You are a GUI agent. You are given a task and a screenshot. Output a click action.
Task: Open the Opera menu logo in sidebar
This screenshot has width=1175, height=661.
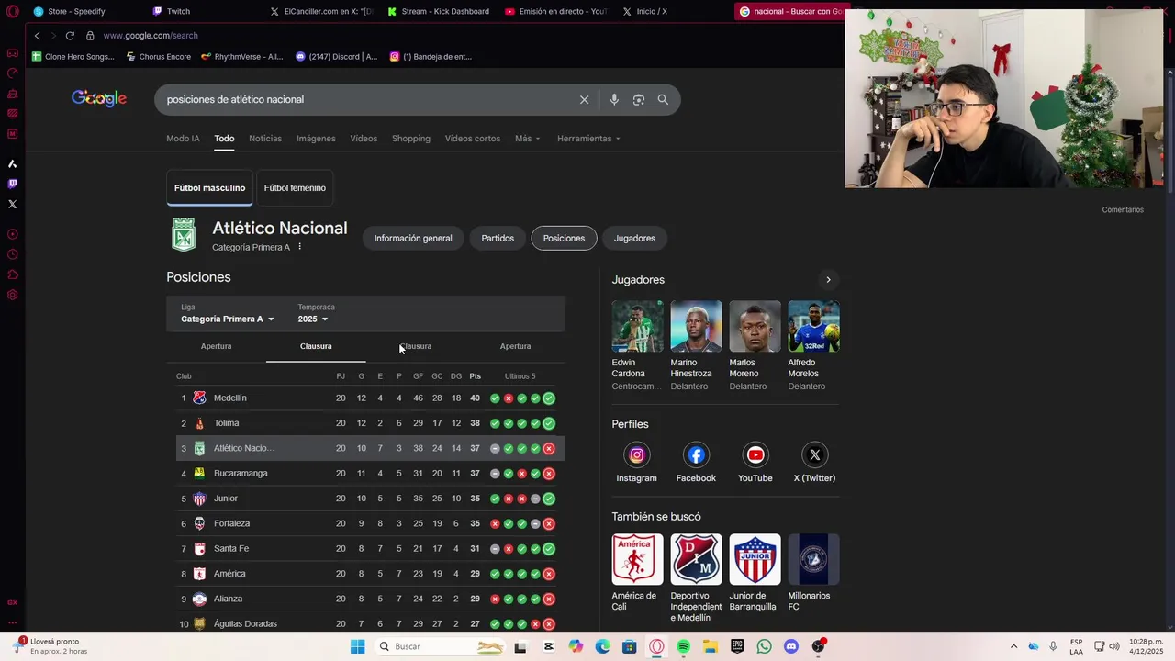click(13, 11)
